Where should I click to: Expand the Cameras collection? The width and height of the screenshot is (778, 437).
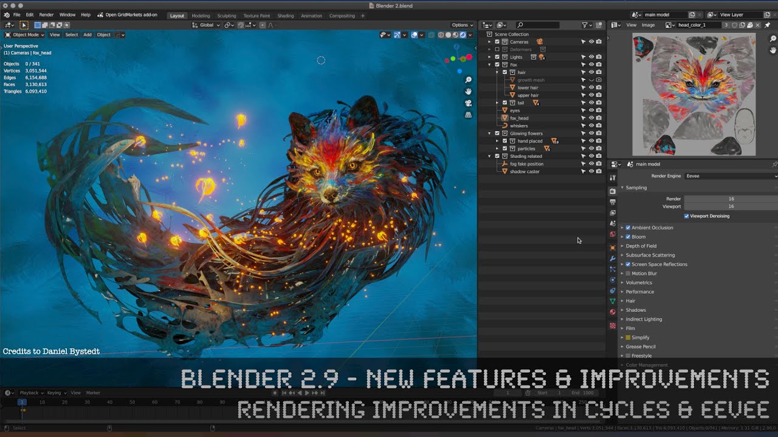[x=489, y=42]
